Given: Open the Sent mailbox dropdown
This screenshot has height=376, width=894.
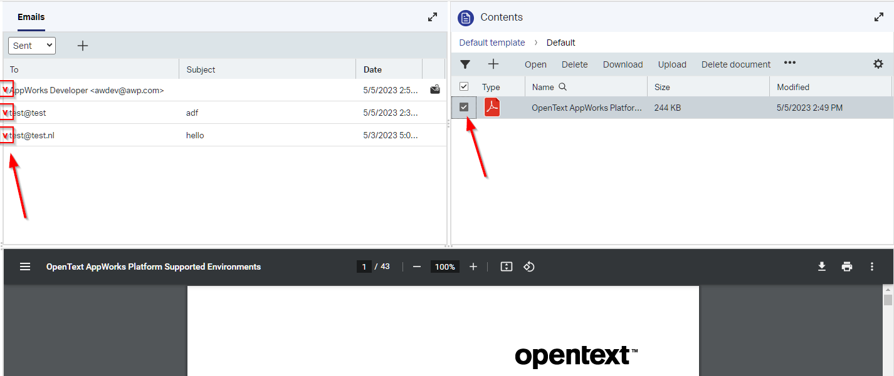Looking at the screenshot, I should [32, 46].
